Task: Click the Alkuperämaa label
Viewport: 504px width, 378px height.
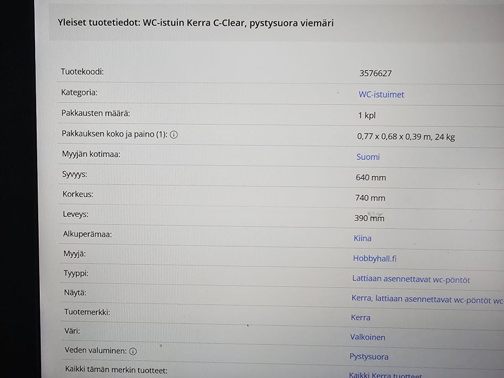Action: (x=88, y=234)
